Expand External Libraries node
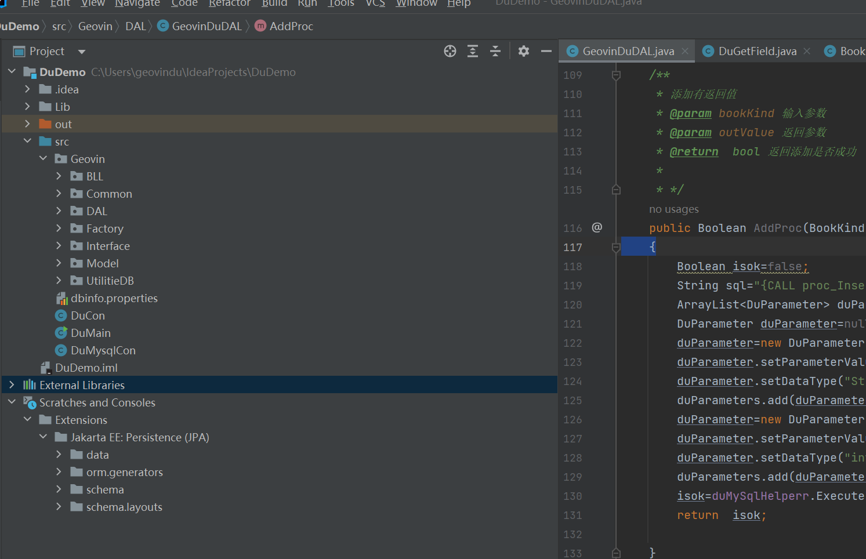Screen dimensions: 866x559 point(12,385)
